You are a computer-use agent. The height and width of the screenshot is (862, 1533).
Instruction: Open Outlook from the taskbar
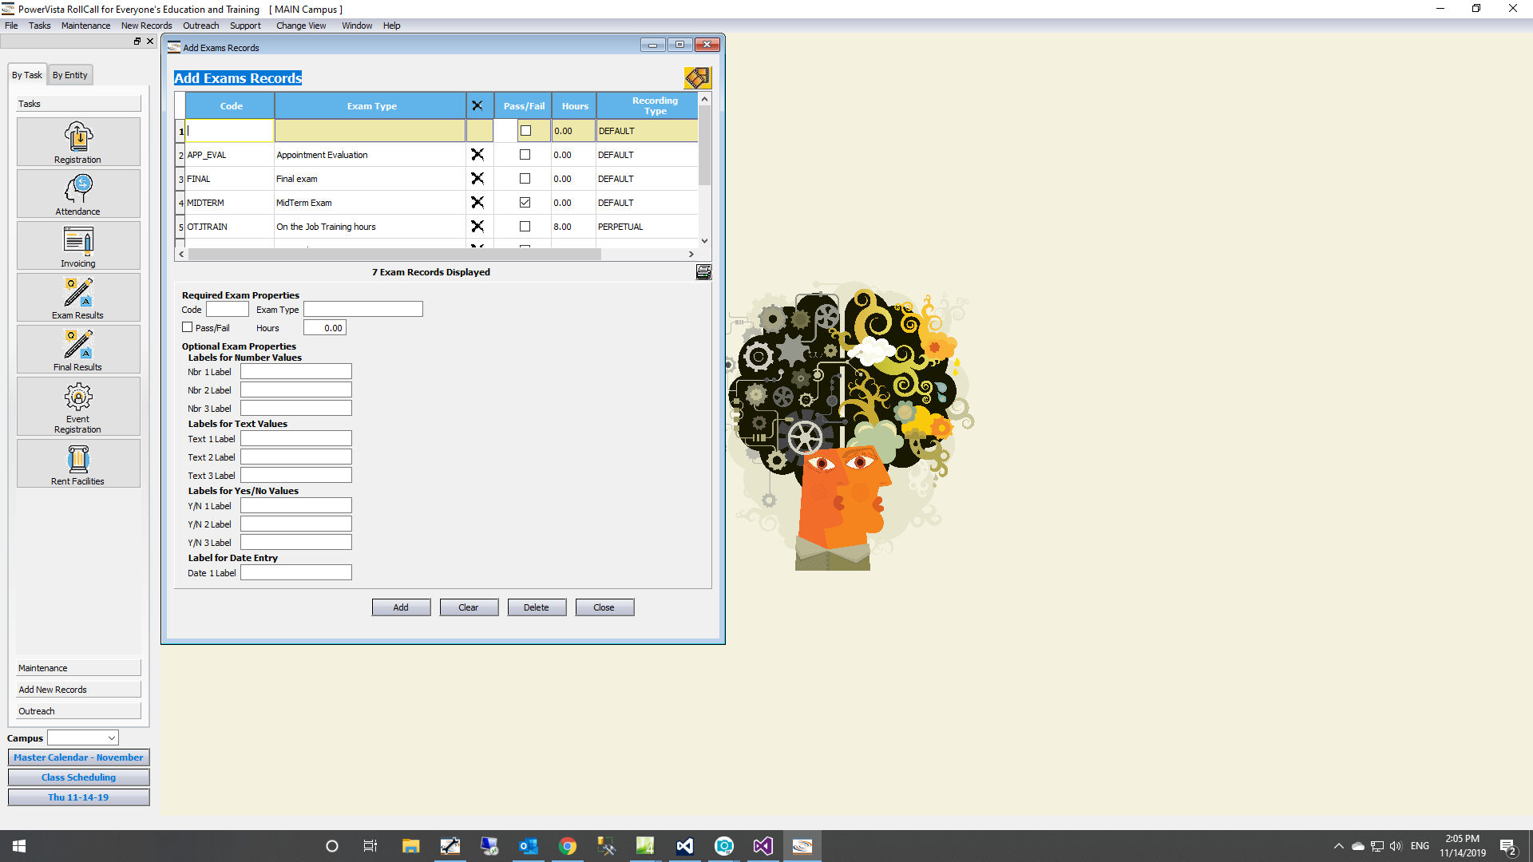point(528,846)
